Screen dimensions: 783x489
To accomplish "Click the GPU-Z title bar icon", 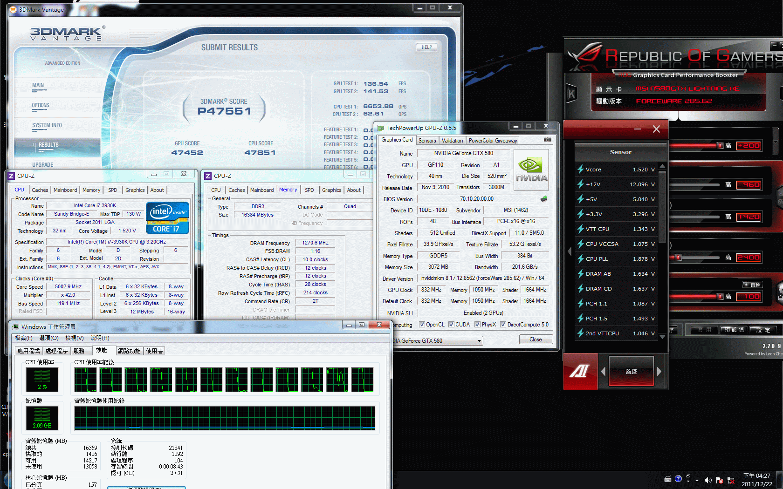I will pyautogui.click(x=381, y=128).
